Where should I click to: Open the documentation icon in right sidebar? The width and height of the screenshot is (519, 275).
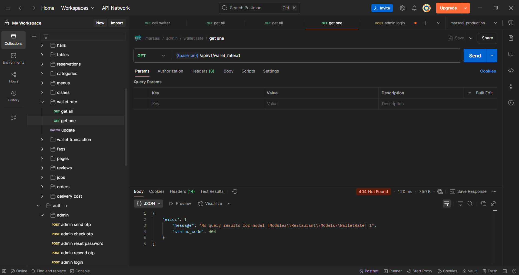pos(511,38)
